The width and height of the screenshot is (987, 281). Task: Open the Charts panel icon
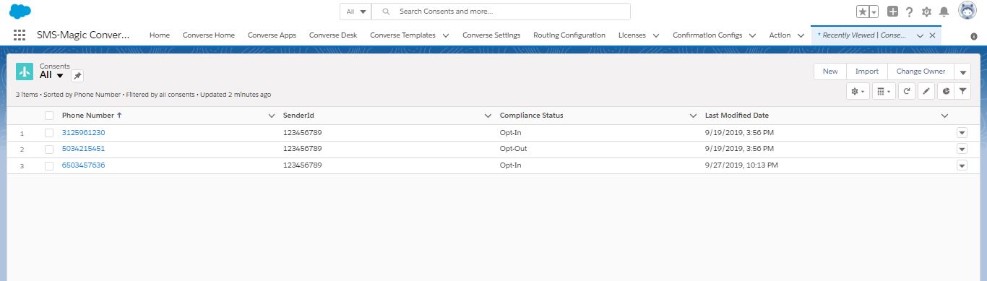[946, 91]
